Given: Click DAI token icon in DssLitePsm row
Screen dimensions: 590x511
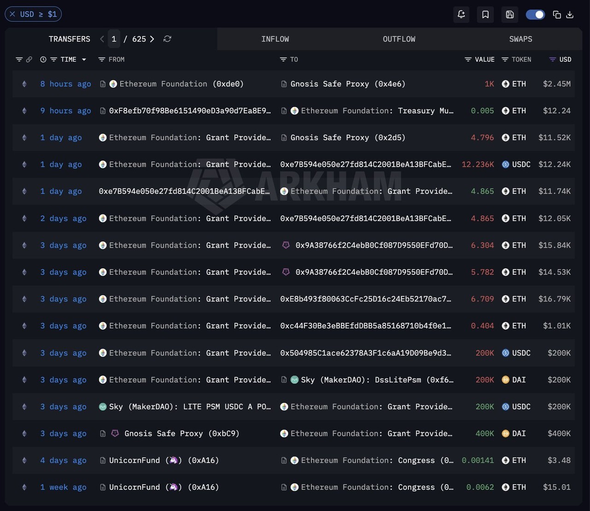Looking at the screenshot, I should coord(506,380).
